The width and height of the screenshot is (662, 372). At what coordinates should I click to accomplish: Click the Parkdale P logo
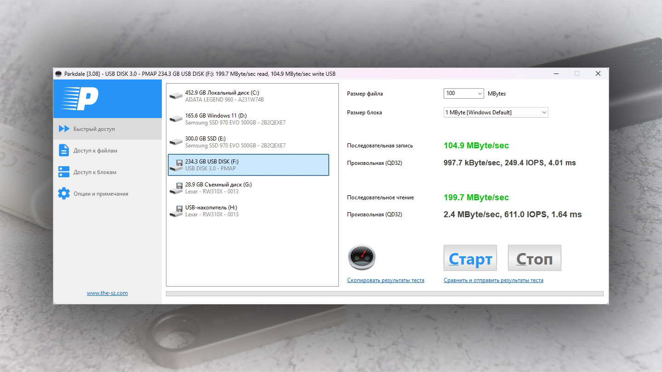tap(80, 99)
